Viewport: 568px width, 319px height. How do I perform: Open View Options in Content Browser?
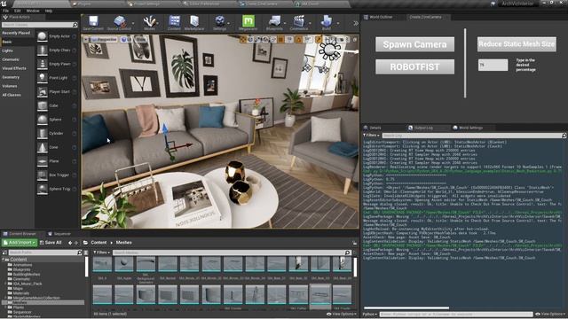point(342,314)
